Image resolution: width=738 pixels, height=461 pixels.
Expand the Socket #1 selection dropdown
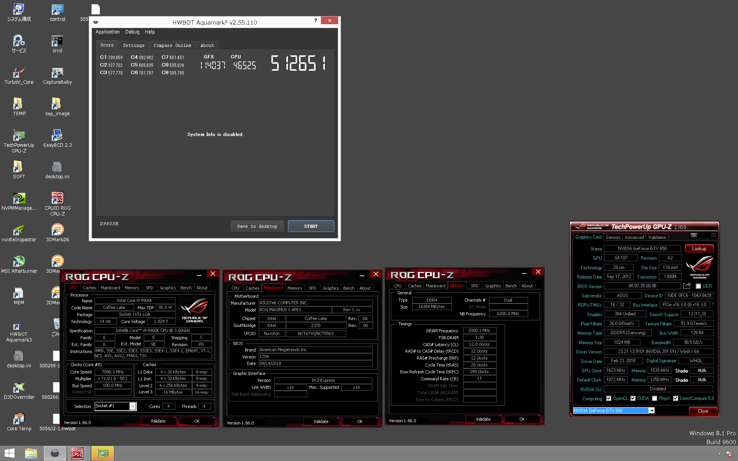133,406
